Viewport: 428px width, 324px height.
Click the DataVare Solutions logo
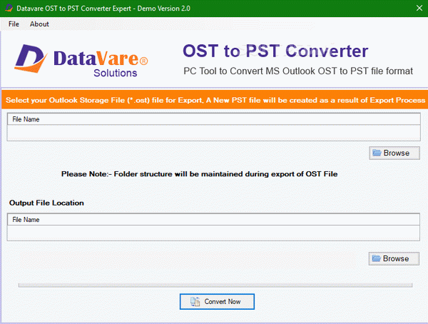[81, 61]
